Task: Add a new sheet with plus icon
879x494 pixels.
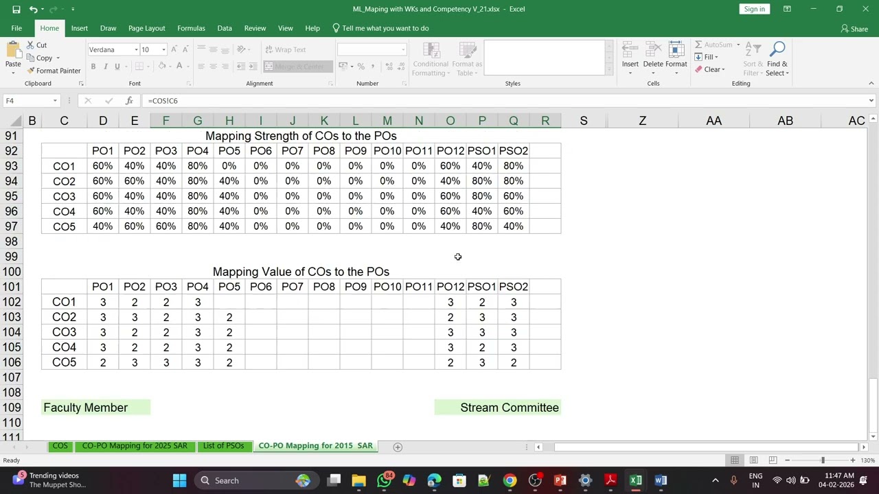Action: [397, 447]
